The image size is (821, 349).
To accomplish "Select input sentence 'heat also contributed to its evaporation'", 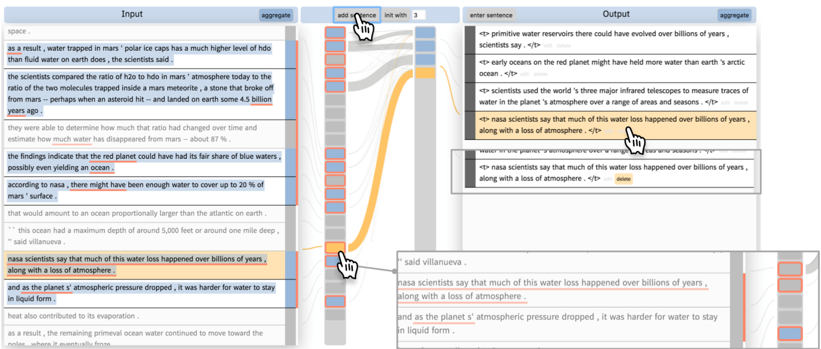I will pyautogui.click(x=145, y=316).
